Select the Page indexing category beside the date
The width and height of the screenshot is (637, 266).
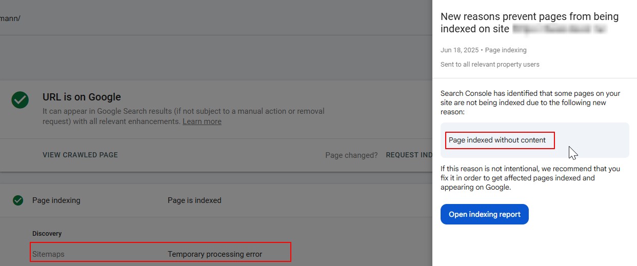pos(506,50)
